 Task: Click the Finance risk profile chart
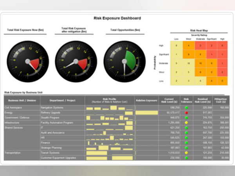pyautogui.click(x=110, y=143)
